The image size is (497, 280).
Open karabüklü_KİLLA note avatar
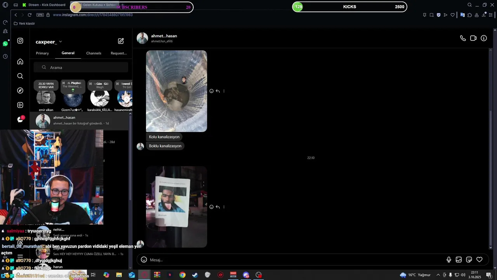tap(100, 98)
